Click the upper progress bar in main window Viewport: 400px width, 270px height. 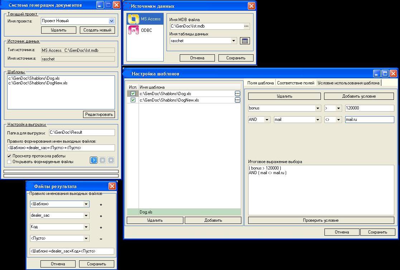[61, 172]
